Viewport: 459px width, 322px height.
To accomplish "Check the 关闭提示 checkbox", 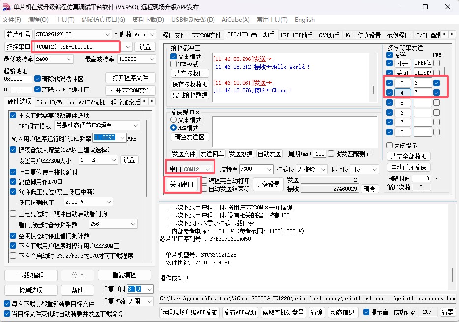I will pos(389,146).
